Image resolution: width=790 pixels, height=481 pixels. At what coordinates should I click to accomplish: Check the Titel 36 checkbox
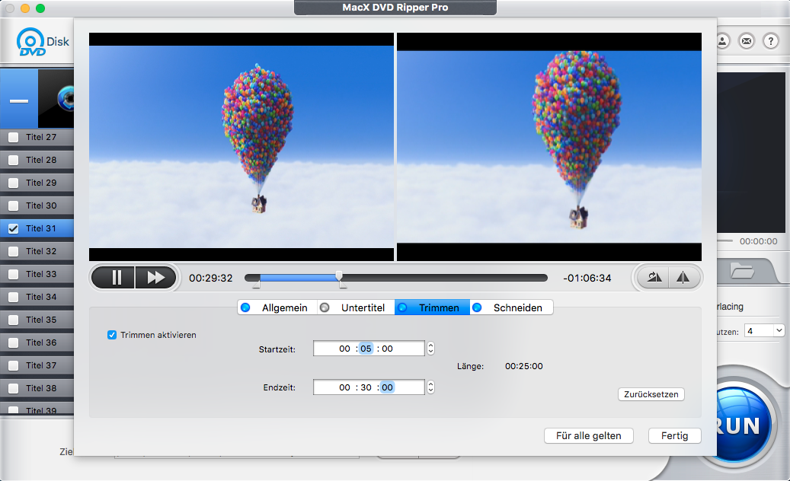coord(14,342)
